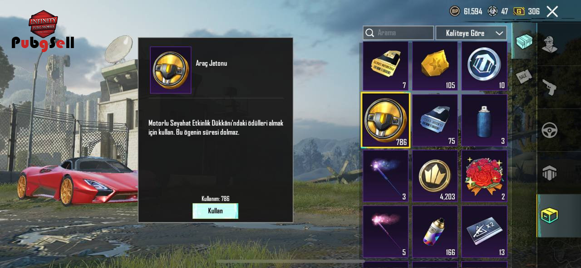Image resolution: width=581 pixels, height=268 pixels.
Task: Close the inventory with the X button
Action: click(x=552, y=11)
